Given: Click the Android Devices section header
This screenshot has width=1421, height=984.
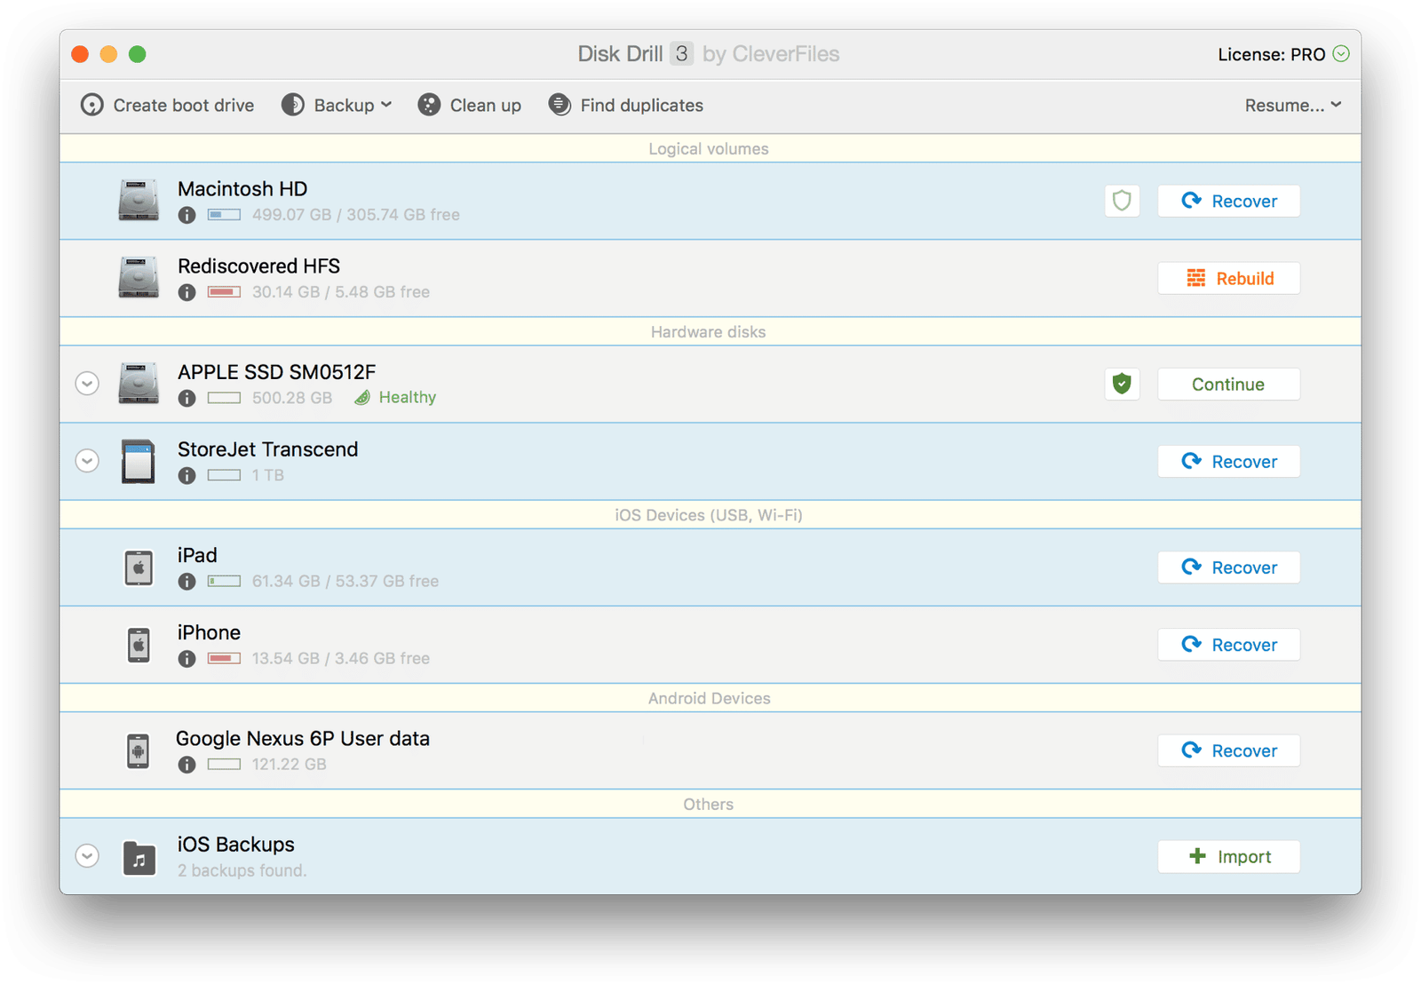Looking at the screenshot, I should (x=709, y=698).
